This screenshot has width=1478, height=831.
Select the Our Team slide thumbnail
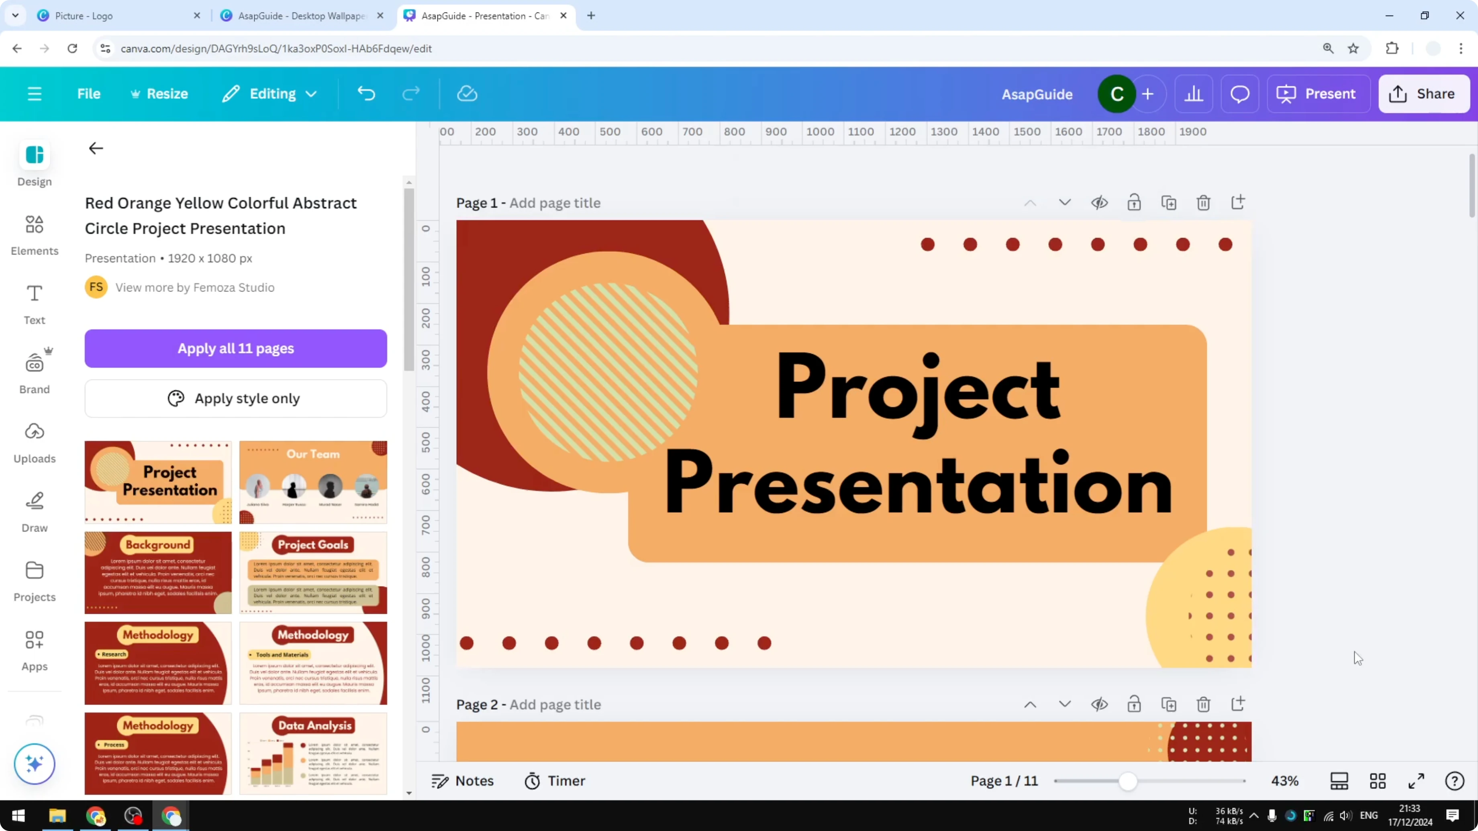(313, 482)
